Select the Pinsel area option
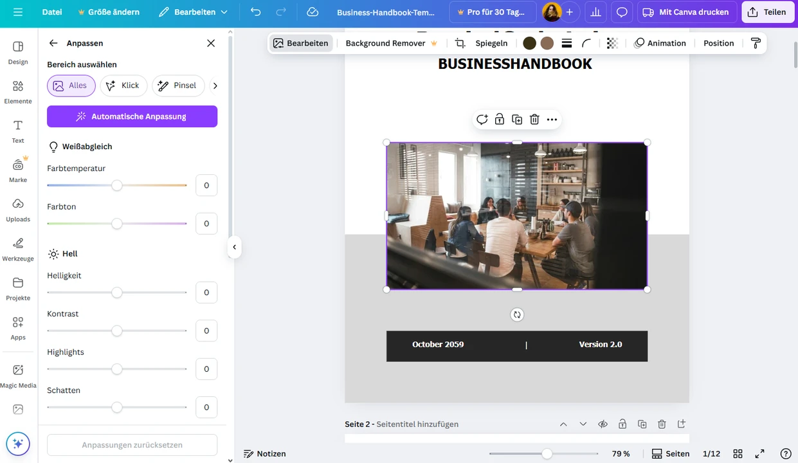798x463 pixels. point(178,86)
